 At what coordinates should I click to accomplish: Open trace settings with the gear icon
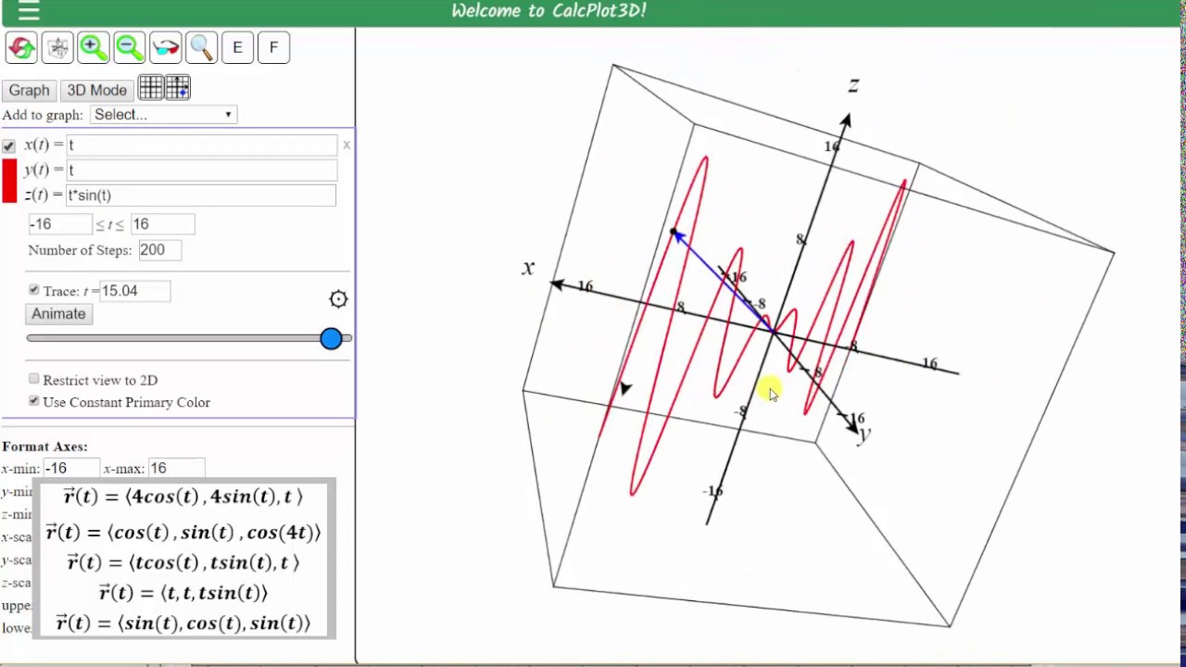pos(338,298)
